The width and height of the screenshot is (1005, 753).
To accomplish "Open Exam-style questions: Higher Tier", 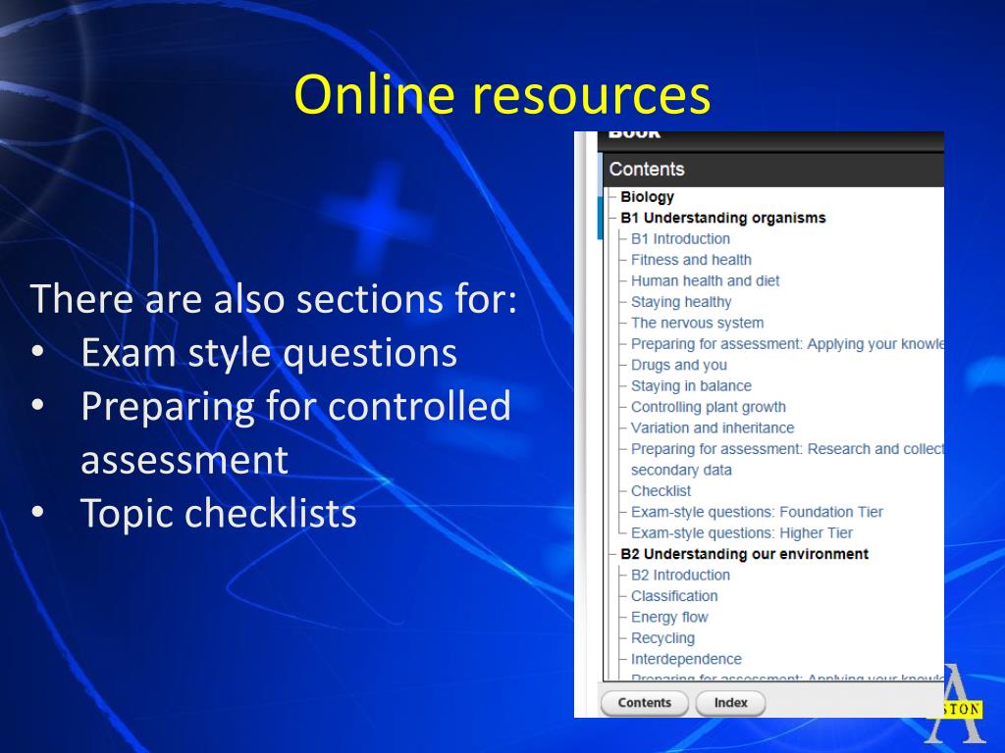I will click(x=742, y=533).
